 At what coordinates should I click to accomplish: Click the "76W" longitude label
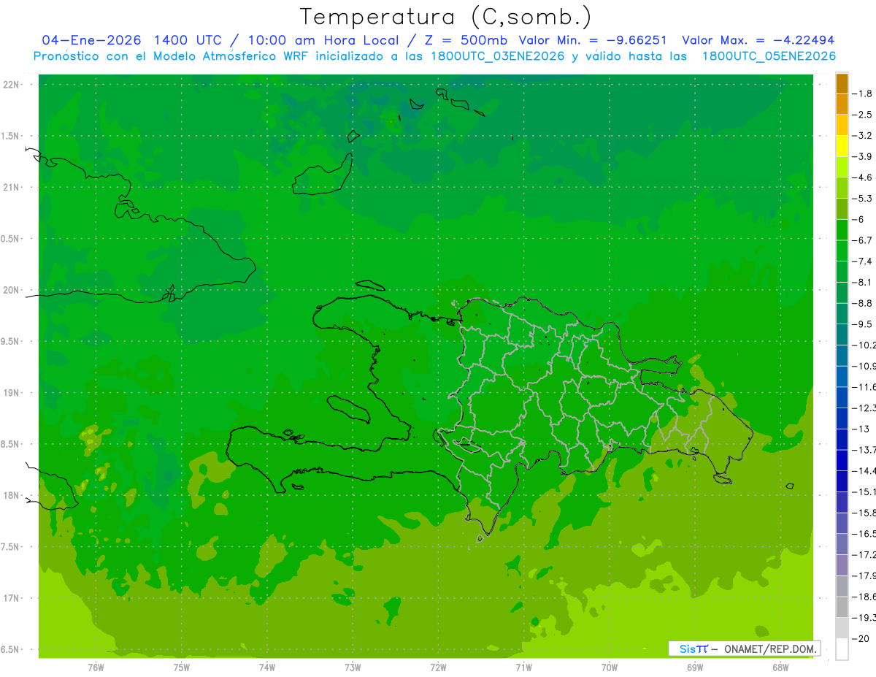coord(96,668)
